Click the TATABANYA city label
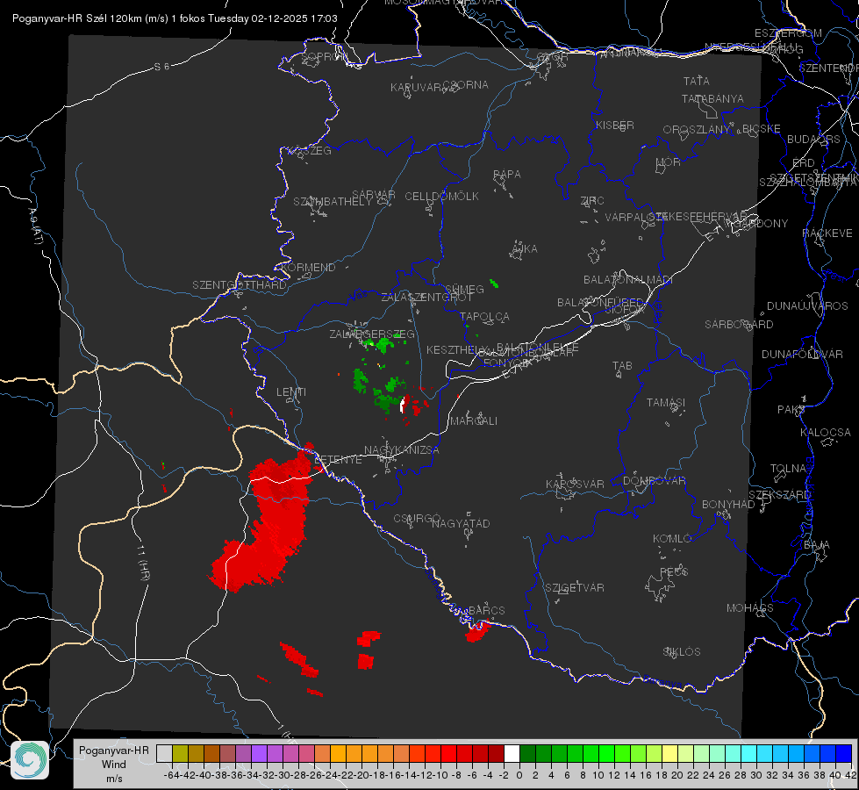Image resolution: width=859 pixels, height=790 pixels. tap(712, 98)
